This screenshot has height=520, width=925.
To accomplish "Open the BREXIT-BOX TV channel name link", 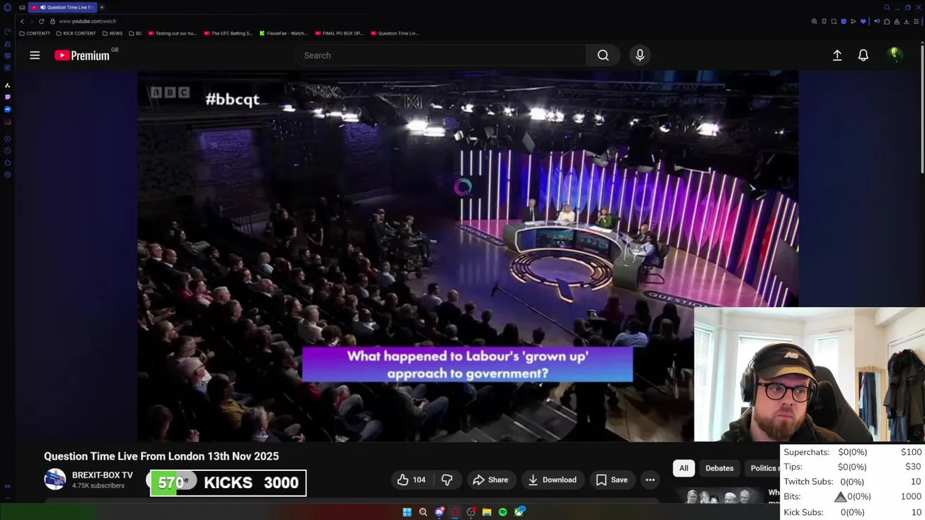I will click(103, 475).
